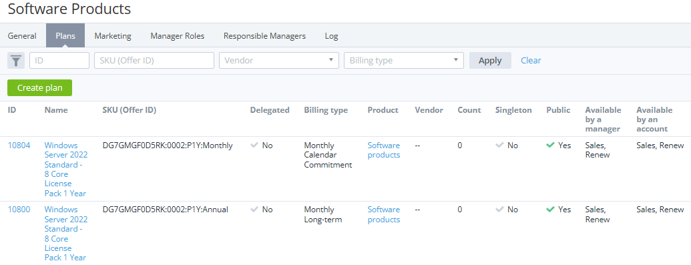Click Delegated checkmark icon in row 10800

pyautogui.click(x=254, y=210)
